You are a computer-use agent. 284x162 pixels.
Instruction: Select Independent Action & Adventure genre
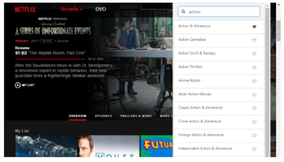[x=205, y=148]
